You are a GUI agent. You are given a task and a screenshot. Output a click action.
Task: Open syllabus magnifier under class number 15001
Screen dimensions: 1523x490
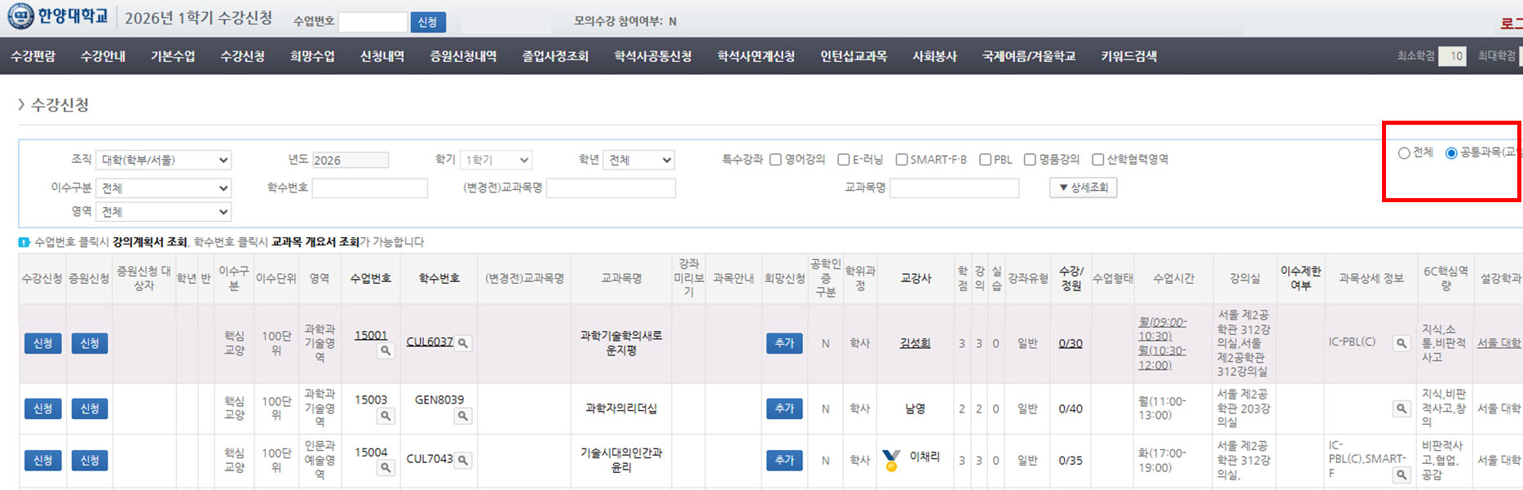(386, 351)
